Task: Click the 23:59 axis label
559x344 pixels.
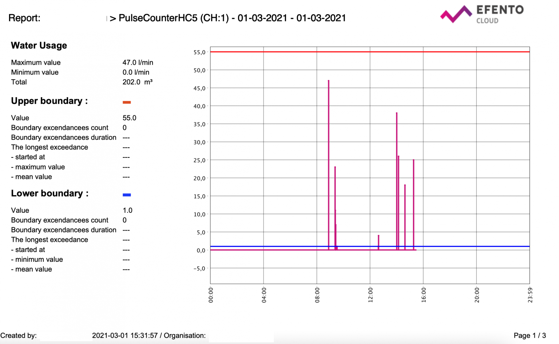Action: click(530, 295)
